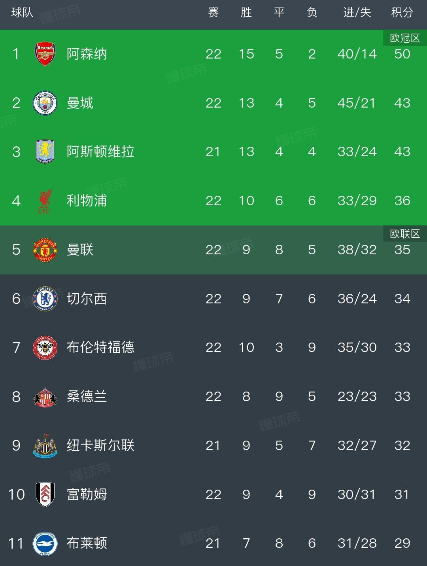
Task: Open team name 布伦特福德
Action: [x=100, y=347]
